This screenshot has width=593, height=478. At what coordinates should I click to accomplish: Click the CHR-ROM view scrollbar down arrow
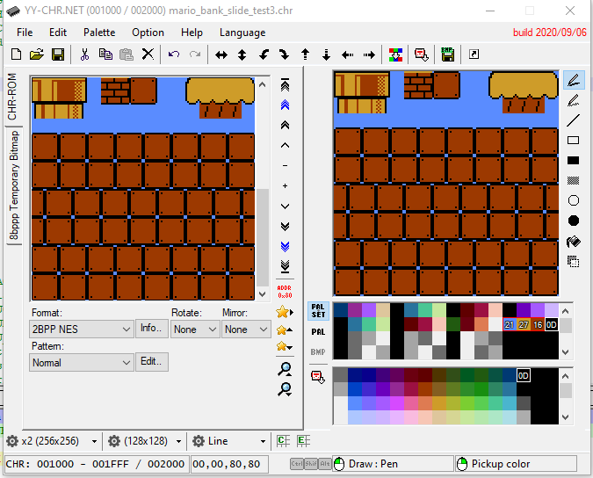263,293
